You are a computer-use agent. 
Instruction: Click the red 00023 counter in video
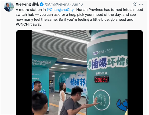(x=101, y=80)
